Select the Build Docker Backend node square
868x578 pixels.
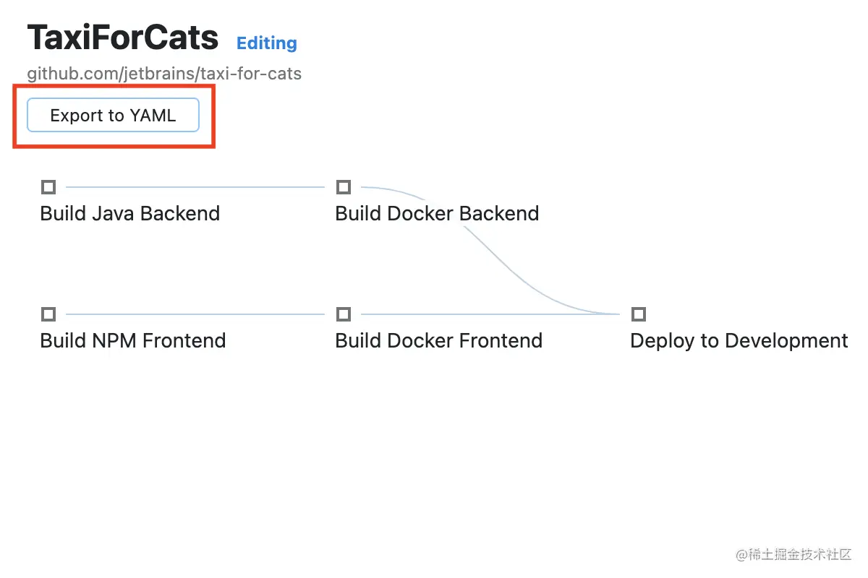[344, 188]
